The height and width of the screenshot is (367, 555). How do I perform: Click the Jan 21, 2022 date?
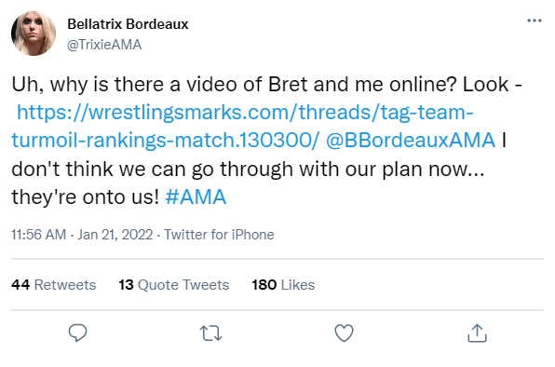pyautogui.click(x=115, y=235)
